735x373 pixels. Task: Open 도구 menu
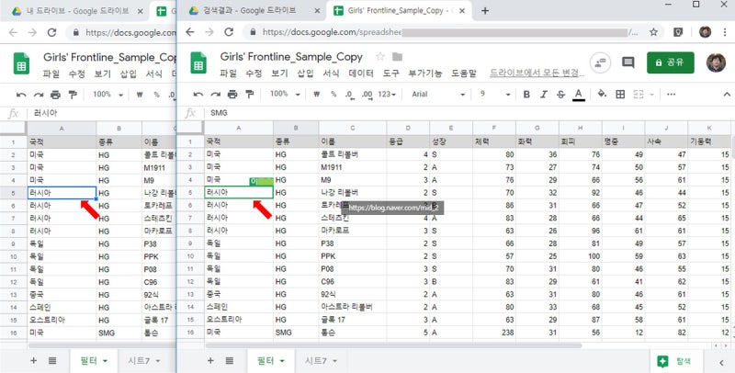point(390,73)
